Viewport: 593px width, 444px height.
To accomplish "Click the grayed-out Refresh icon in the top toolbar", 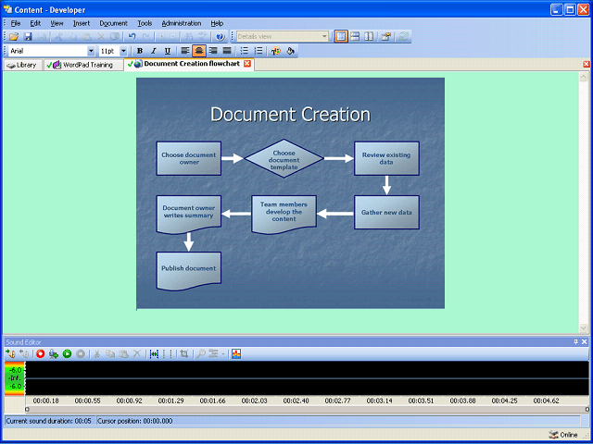I will tap(404, 37).
